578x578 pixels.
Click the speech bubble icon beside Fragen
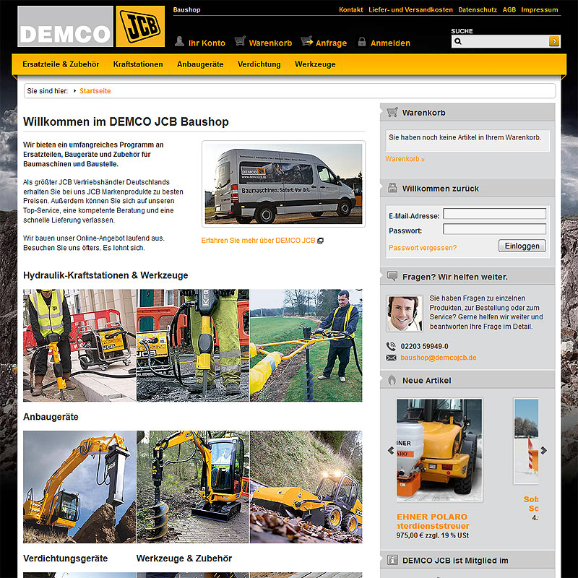[x=392, y=276]
